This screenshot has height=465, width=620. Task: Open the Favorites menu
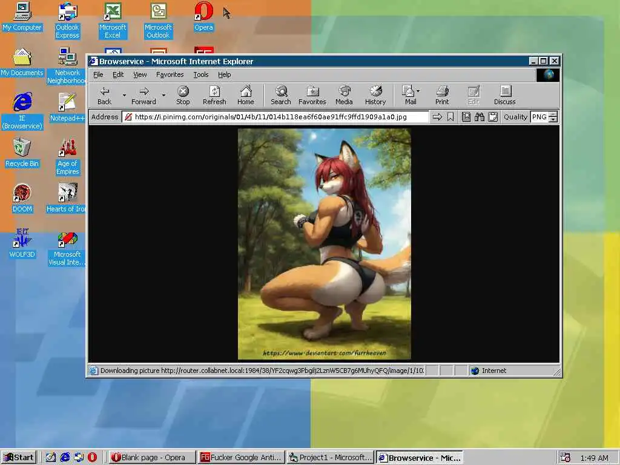[170, 74]
